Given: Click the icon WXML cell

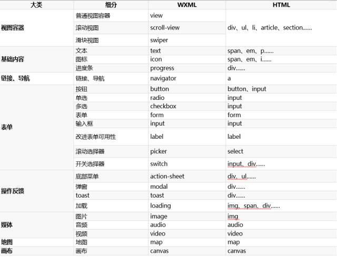Looking at the screenshot, I should [x=187, y=59].
